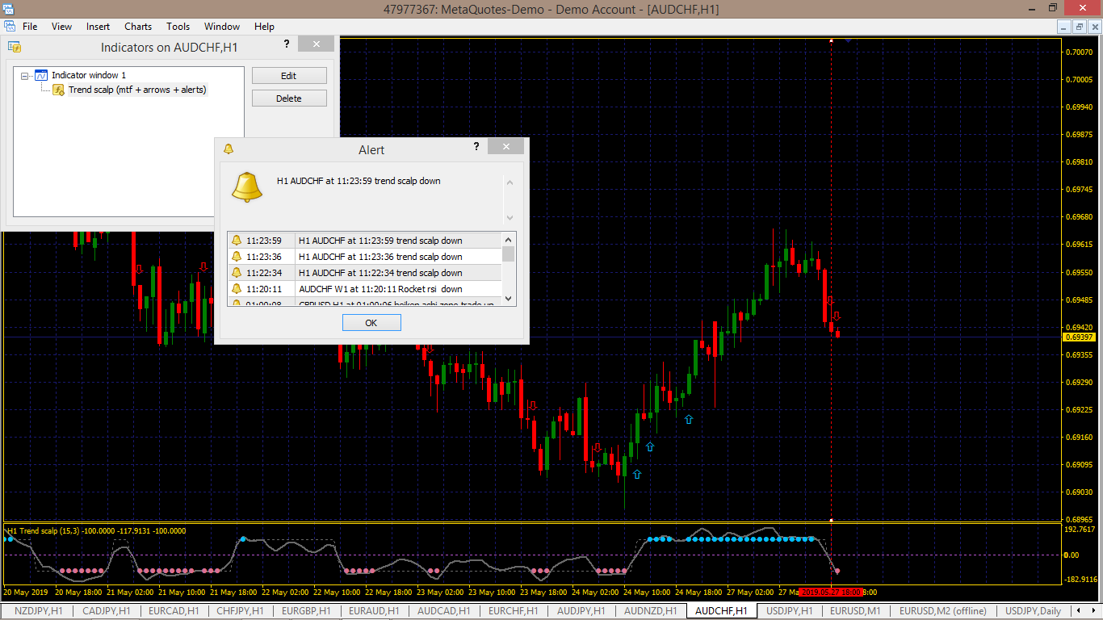Viewport: 1103px width, 620px height.
Task: Open the Help menu
Action: pos(265,27)
